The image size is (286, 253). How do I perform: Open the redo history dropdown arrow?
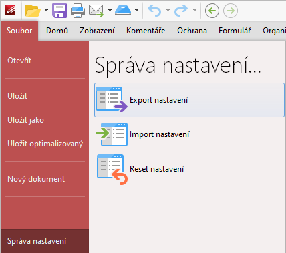(194, 10)
